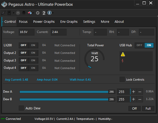The height and width of the screenshot is (123, 158).
Task: Click the Temp value field
Action: (100, 32)
